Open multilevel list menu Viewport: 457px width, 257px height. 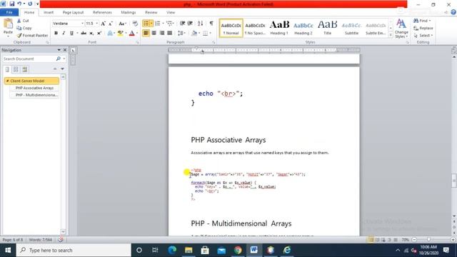pyautogui.click(x=169, y=24)
